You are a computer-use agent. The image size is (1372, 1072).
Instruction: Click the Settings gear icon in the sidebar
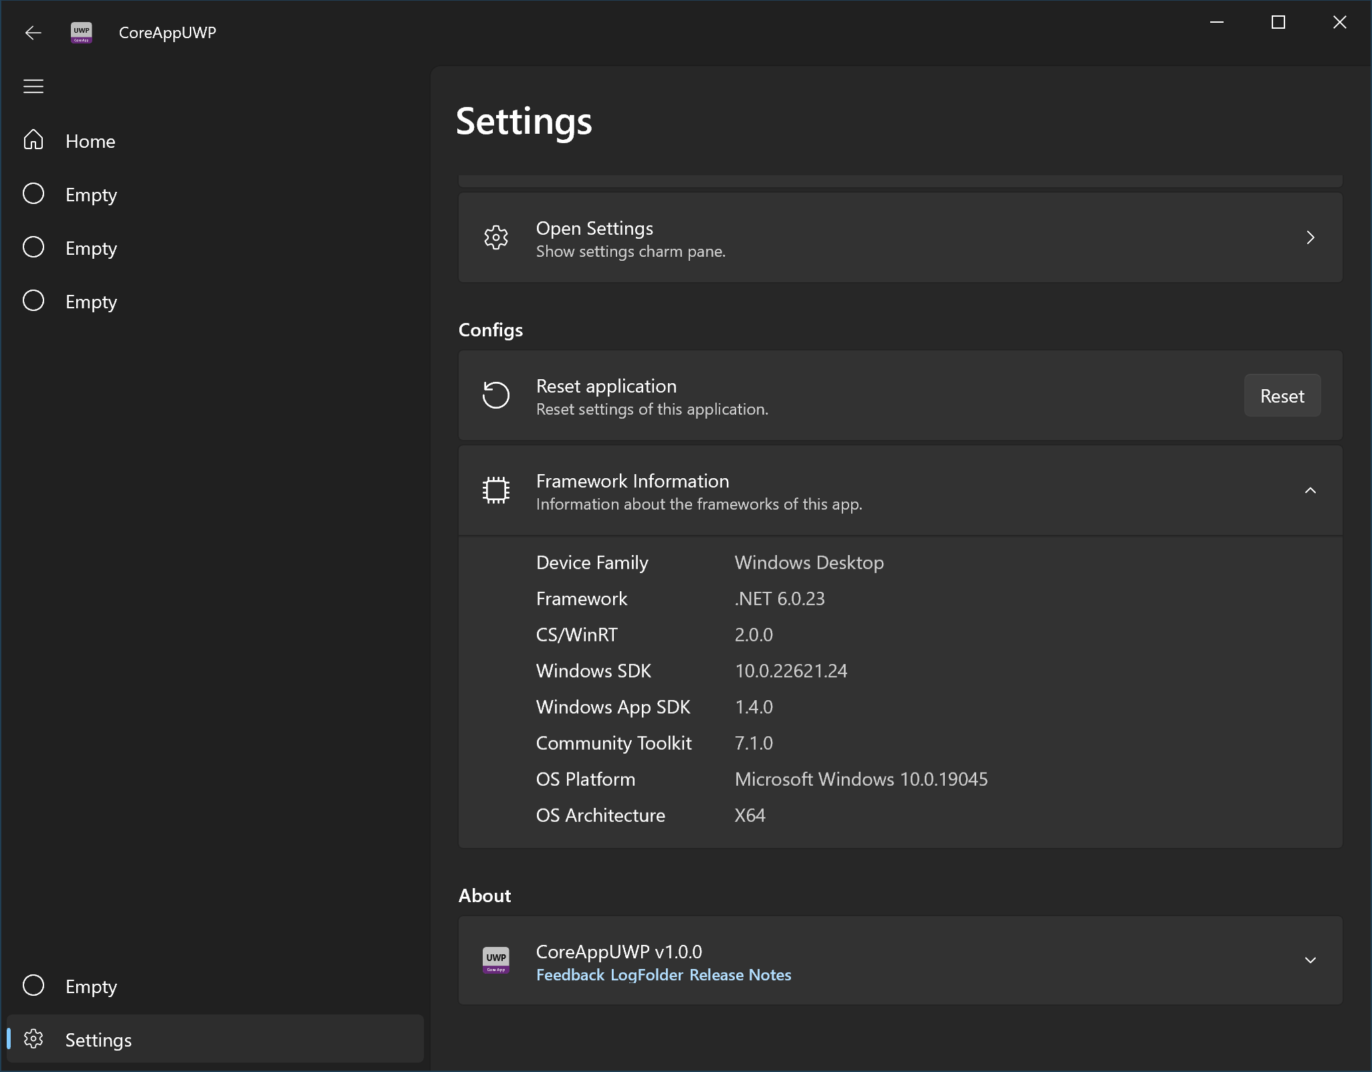33,1039
